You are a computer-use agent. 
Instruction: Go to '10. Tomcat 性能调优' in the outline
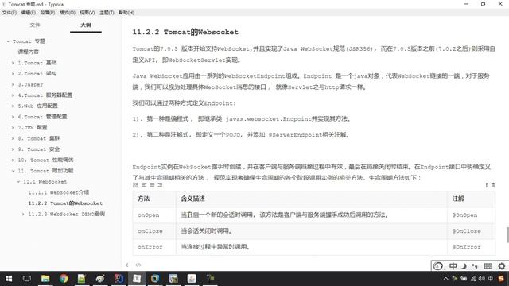45,160
